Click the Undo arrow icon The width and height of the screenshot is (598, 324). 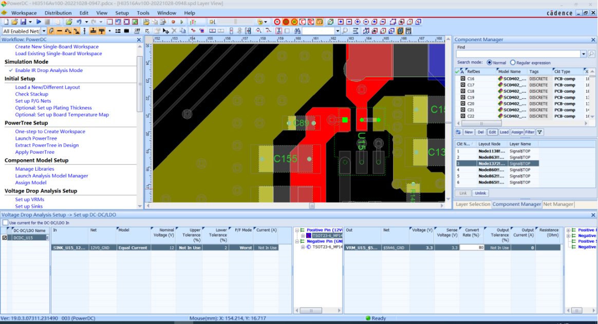click(79, 22)
